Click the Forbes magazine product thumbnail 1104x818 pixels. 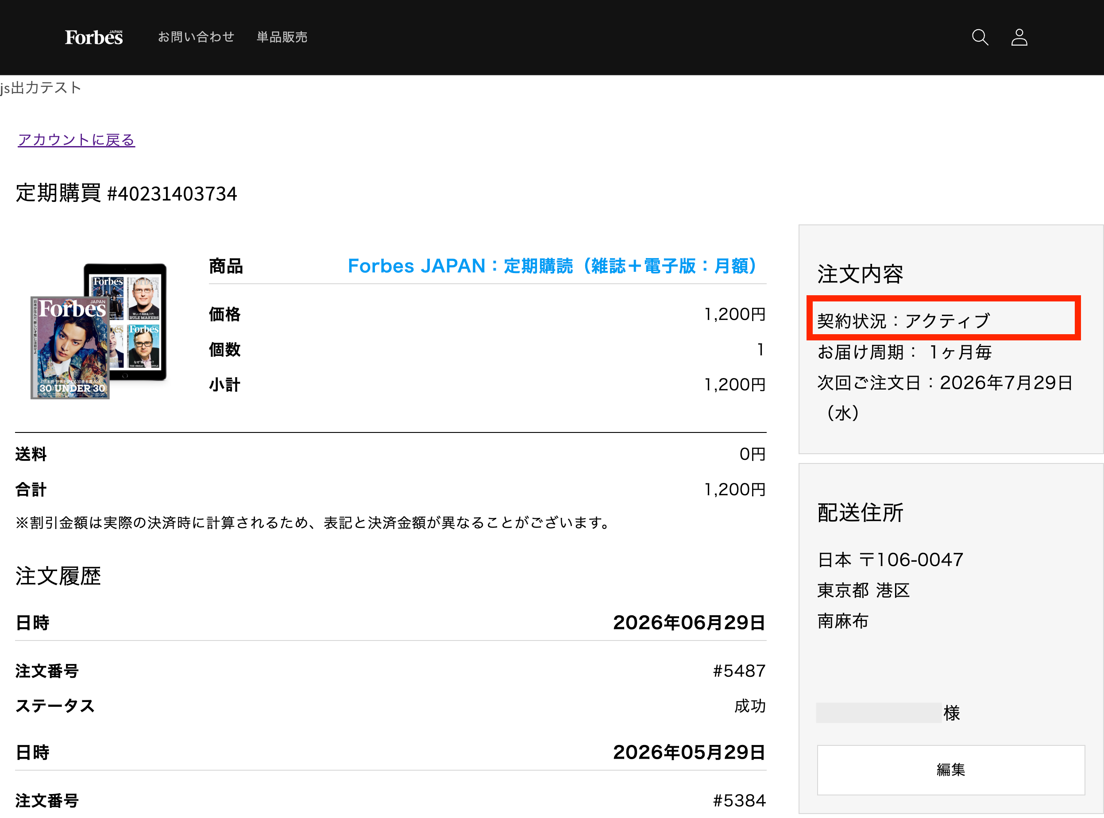99,331
